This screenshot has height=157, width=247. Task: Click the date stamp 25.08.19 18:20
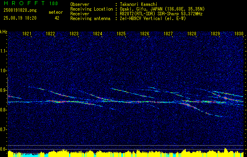(20, 18)
